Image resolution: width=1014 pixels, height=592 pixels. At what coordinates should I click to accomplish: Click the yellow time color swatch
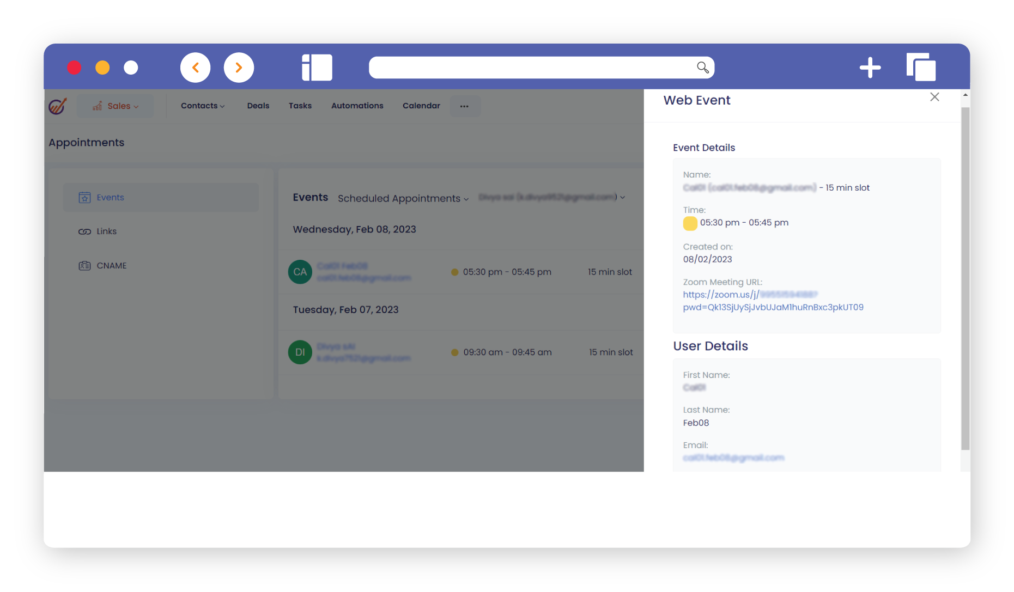(x=690, y=223)
